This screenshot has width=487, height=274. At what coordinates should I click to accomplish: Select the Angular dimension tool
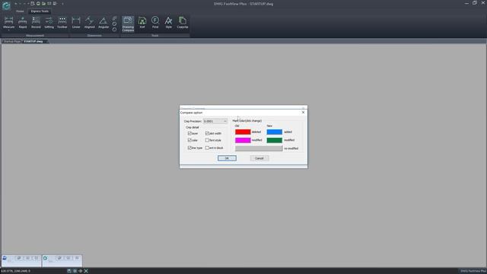click(x=103, y=22)
